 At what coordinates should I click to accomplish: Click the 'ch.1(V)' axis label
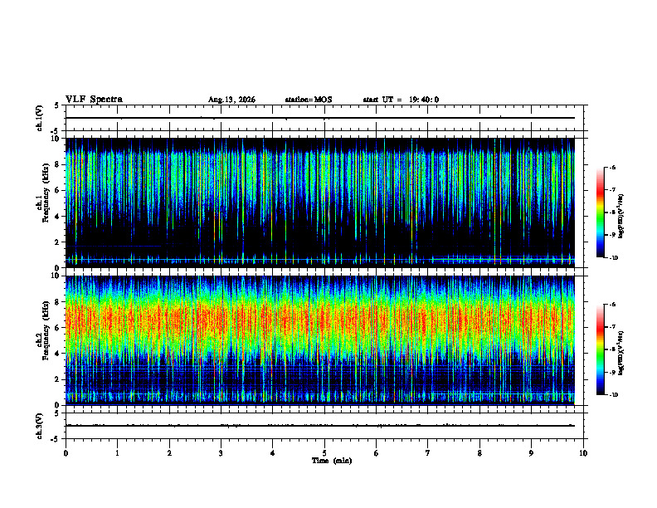(39, 118)
